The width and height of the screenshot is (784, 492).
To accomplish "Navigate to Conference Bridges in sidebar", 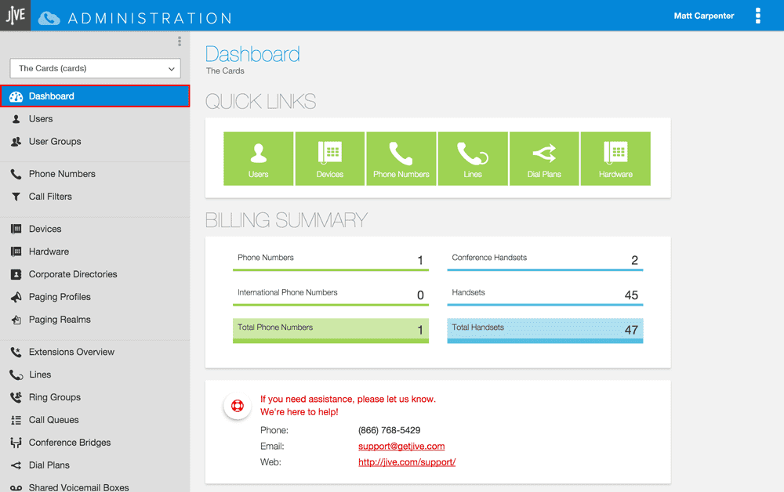I will click(70, 443).
